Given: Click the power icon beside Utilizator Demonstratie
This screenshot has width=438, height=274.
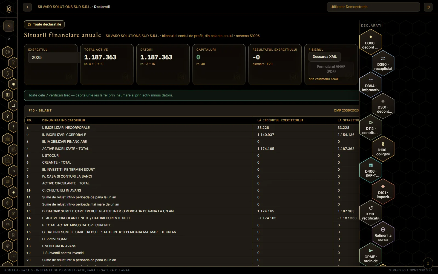Looking at the screenshot, I should (428, 7).
